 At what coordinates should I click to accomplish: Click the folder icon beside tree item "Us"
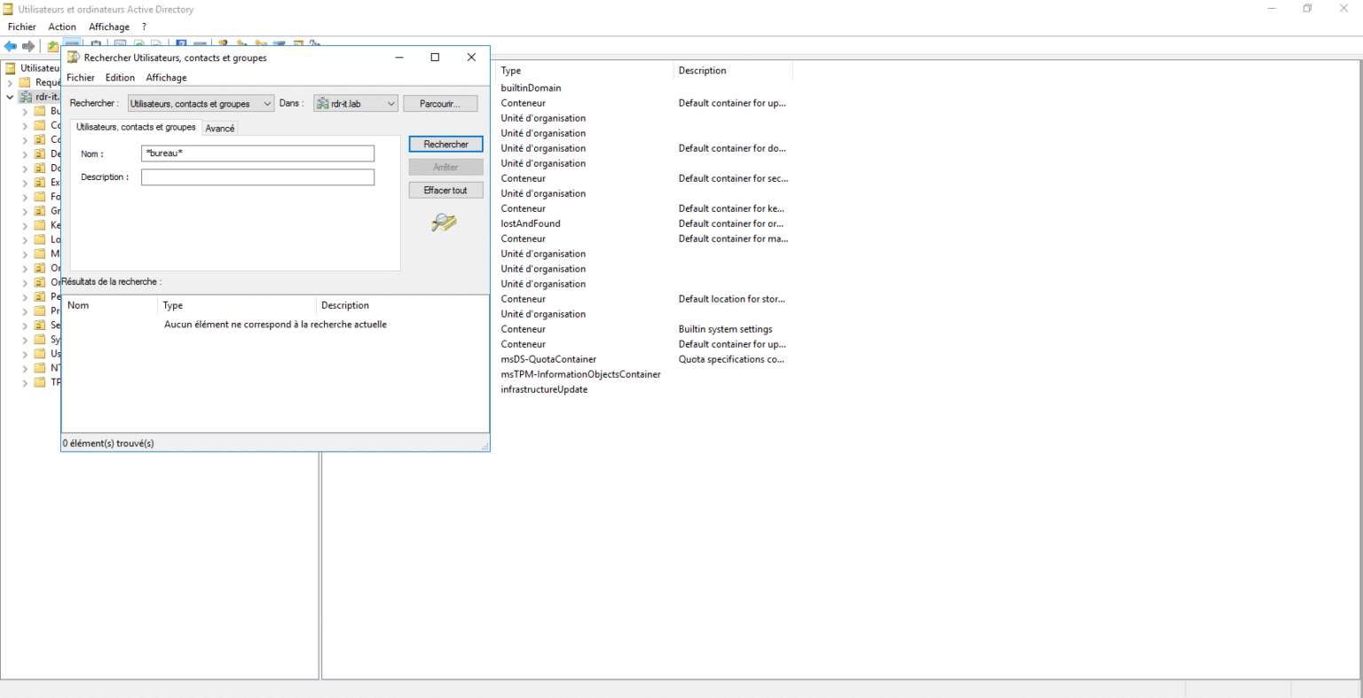click(40, 353)
